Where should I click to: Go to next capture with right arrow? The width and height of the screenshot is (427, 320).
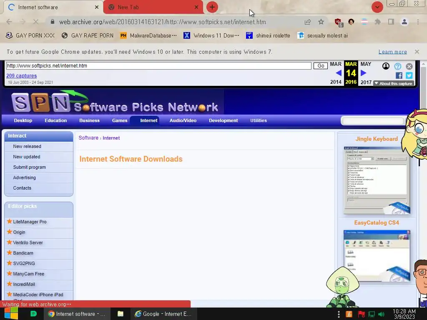pos(363,73)
